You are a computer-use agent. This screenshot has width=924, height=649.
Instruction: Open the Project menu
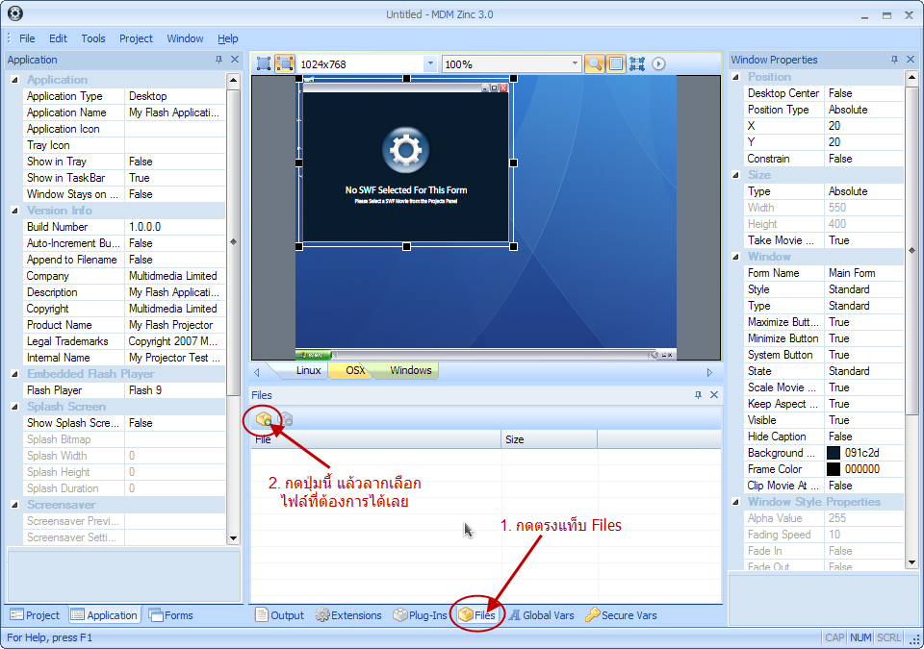click(x=136, y=38)
